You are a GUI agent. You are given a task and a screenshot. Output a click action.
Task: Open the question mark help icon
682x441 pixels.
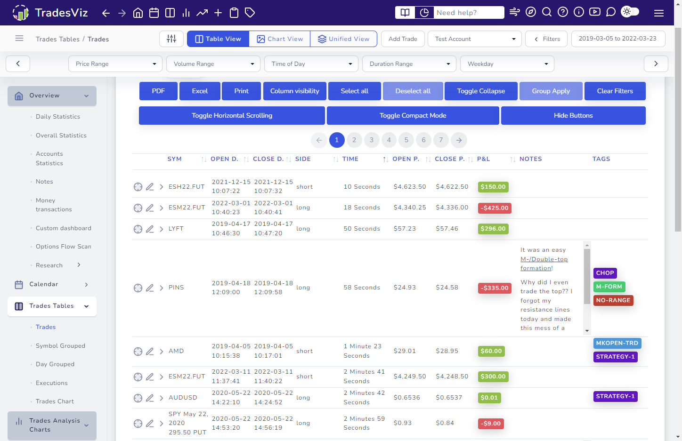[563, 12]
